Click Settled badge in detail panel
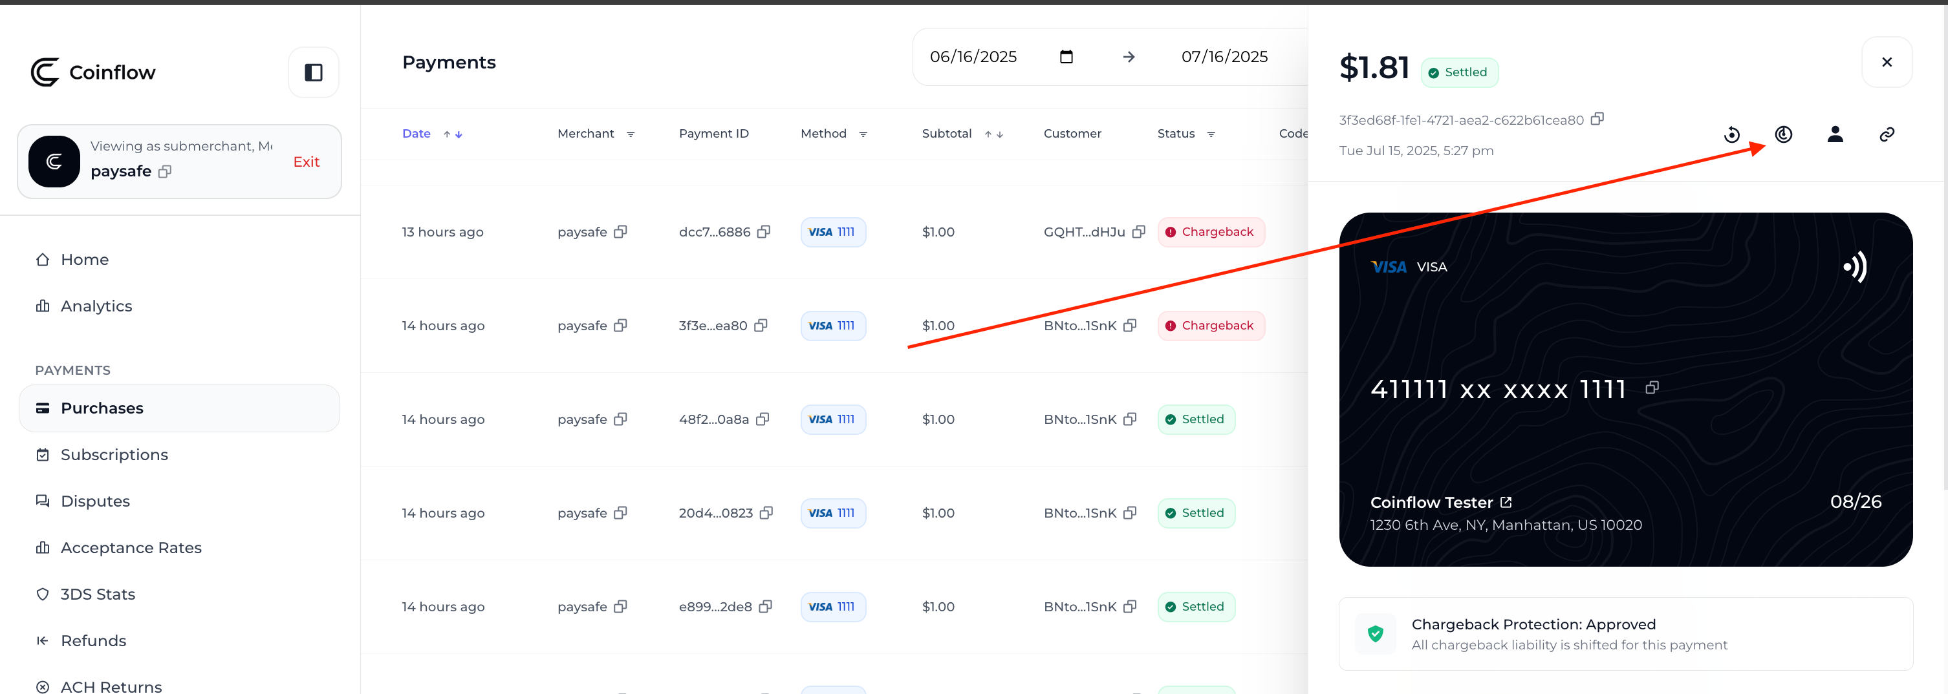The image size is (1948, 694). [1460, 72]
